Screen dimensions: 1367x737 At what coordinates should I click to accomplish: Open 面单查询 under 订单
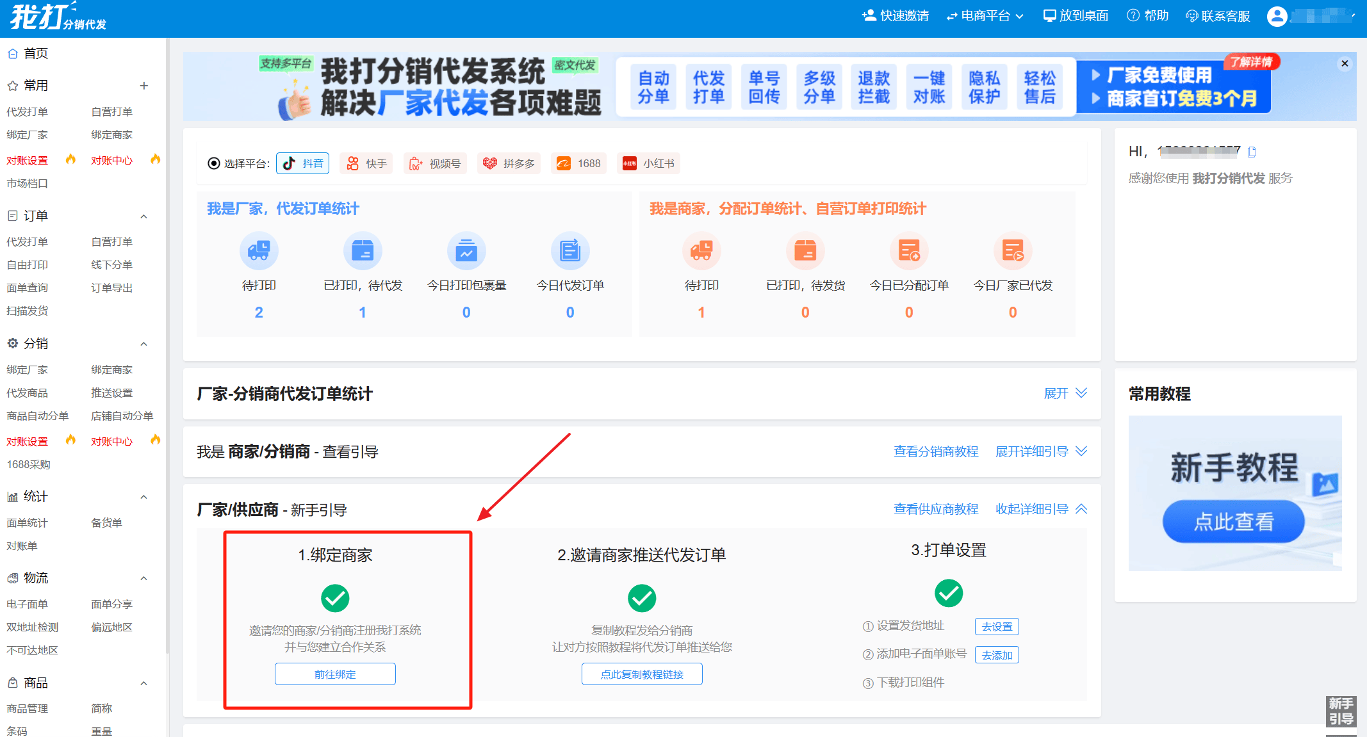tap(28, 288)
